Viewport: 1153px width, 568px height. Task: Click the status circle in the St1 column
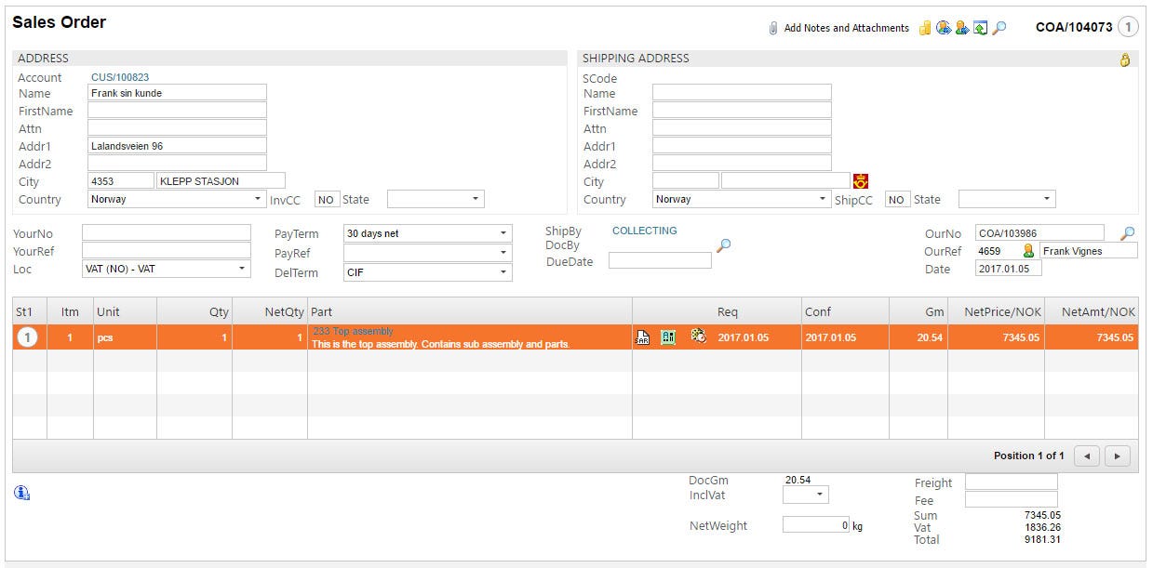[x=28, y=337]
